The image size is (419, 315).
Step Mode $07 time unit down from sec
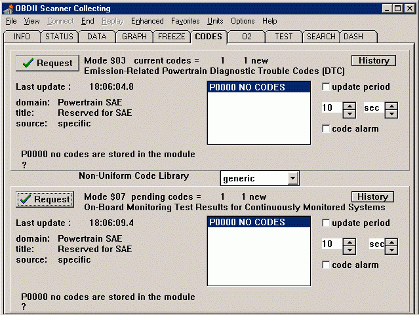click(x=391, y=250)
